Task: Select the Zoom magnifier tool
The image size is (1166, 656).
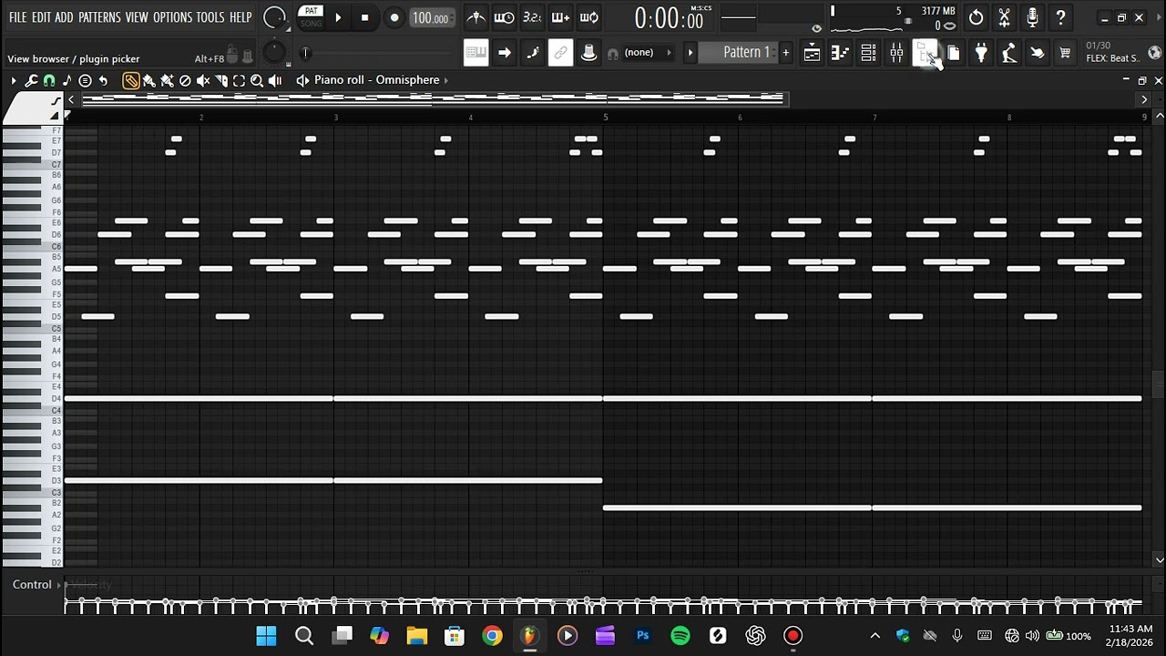Action: point(257,80)
